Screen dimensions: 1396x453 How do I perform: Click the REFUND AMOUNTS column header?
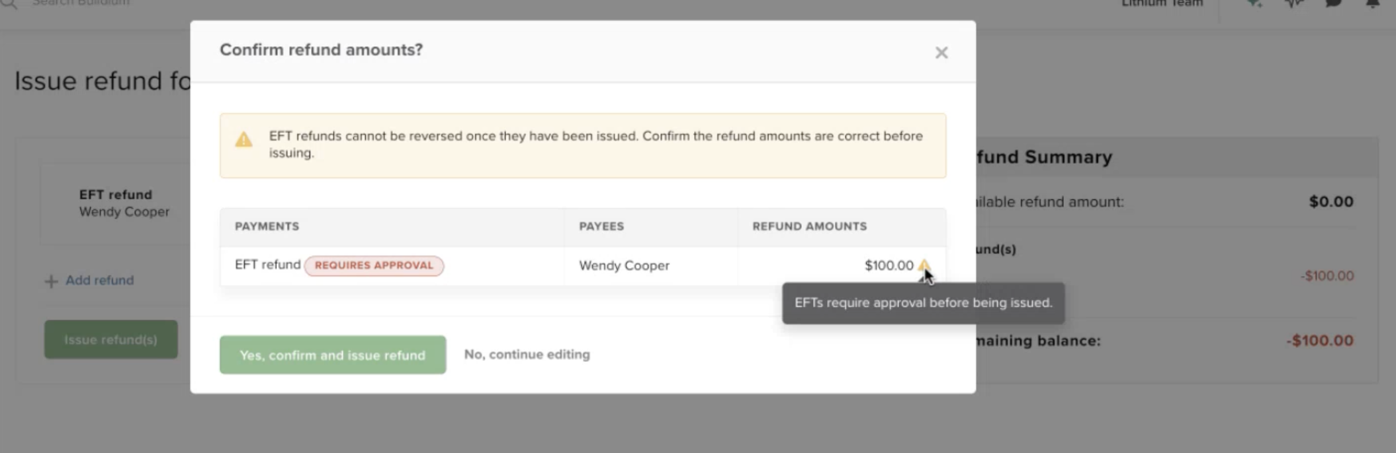tap(809, 226)
